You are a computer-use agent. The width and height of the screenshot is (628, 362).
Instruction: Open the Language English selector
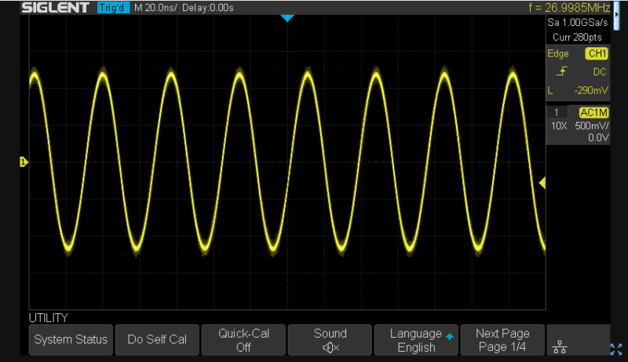point(416,340)
